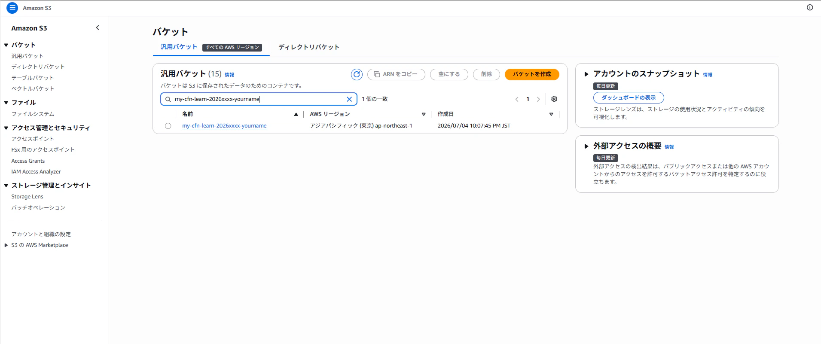Go to next page of buckets
This screenshot has height=344, width=821.
tap(538, 99)
